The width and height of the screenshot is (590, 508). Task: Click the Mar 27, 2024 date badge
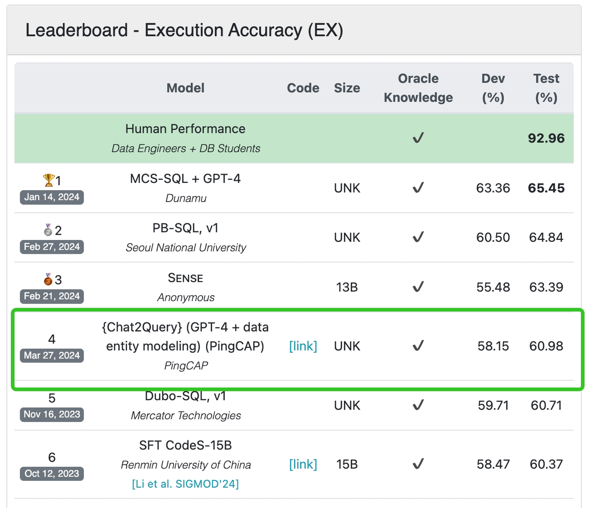[x=52, y=356]
